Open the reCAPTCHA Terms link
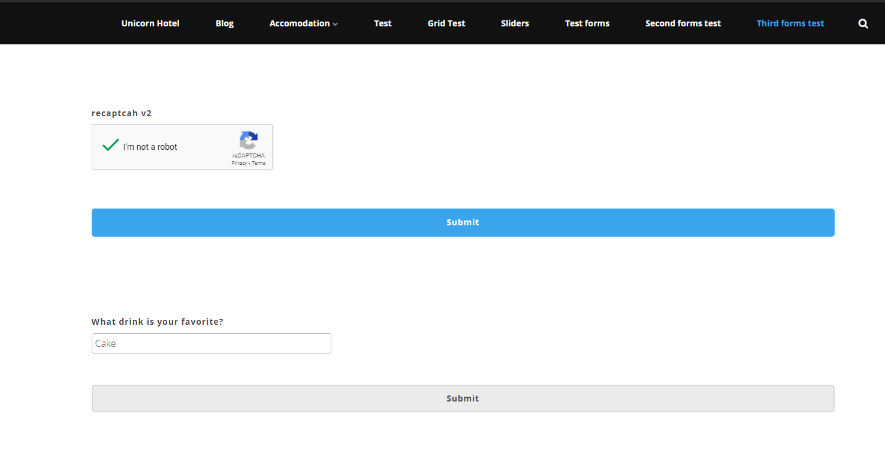 coord(258,163)
